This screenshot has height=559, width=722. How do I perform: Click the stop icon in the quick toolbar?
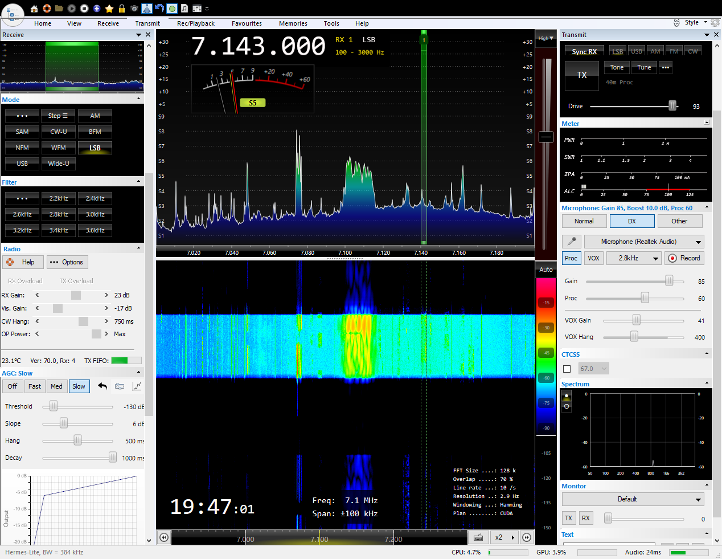click(84, 9)
